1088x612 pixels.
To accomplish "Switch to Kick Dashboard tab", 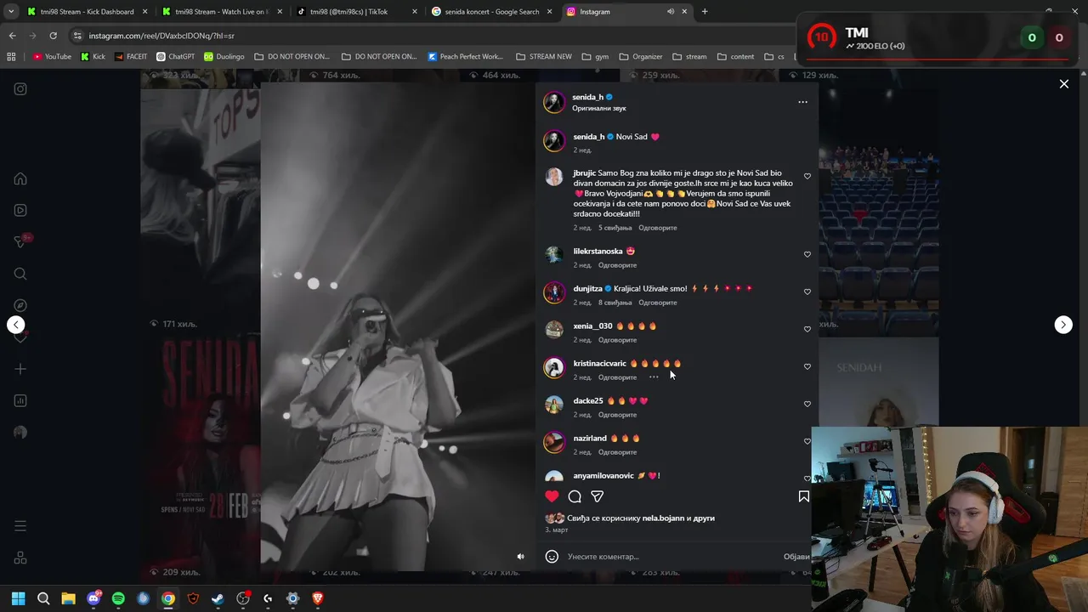I will [86, 12].
